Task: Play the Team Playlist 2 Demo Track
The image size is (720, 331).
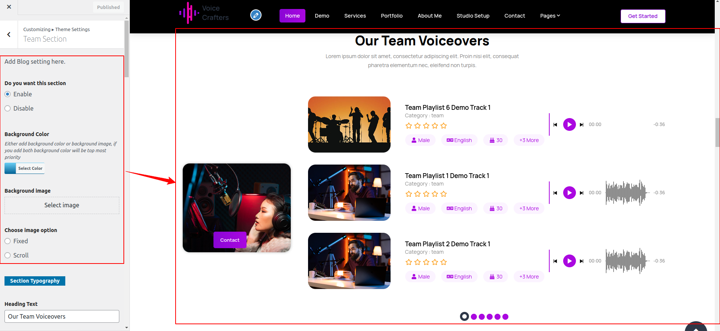Action: (569, 261)
